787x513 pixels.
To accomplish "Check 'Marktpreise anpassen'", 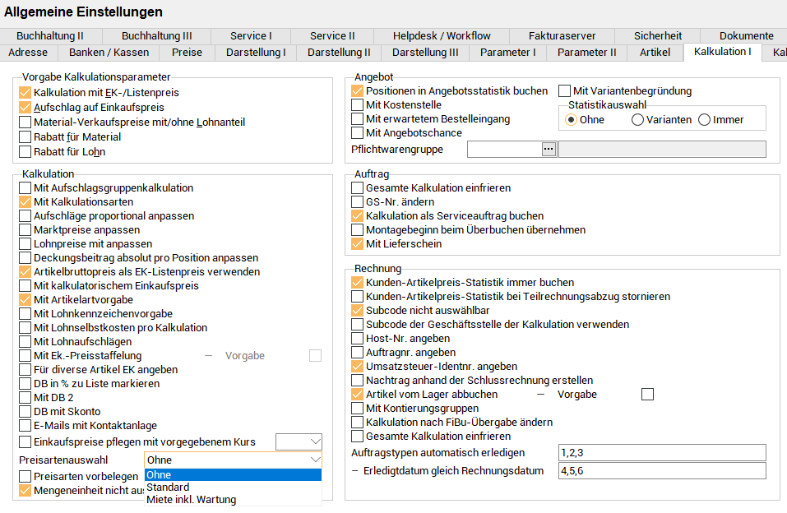I will (x=25, y=230).
